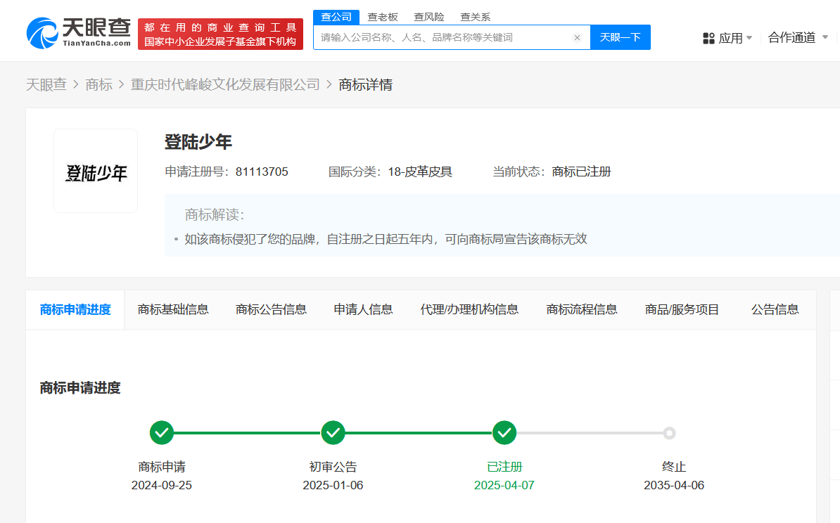Go to 重庆时代峰峻文化发展有限公司 breadcrumb link
Viewport: 840px width, 523px height.
pyautogui.click(x=225, y=85)
